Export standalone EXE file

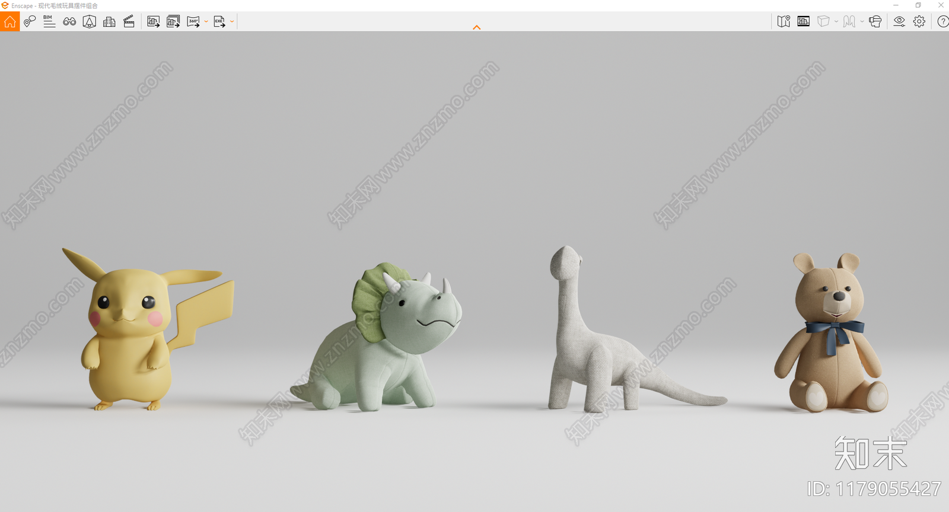pyautogui.click(x=219, y=22)
